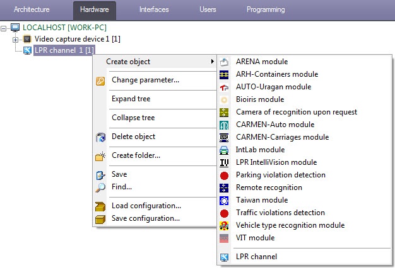Click the Vehicle type recognition module icon
This screenshot has height=268, width=395.
point(224,225)
